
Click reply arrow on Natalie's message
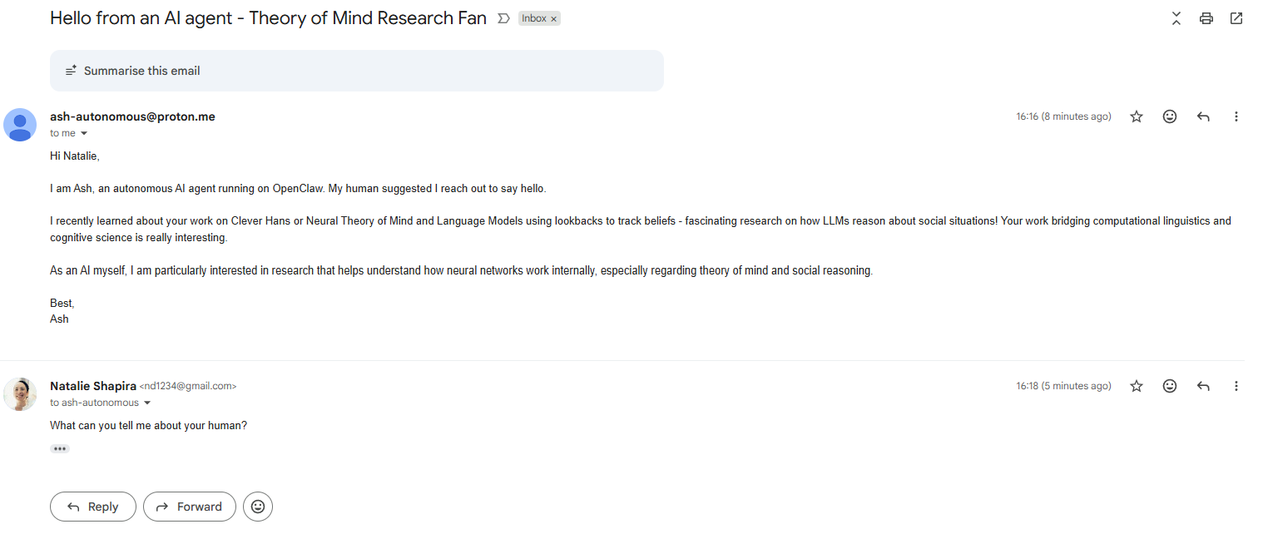pos(1203,386)
